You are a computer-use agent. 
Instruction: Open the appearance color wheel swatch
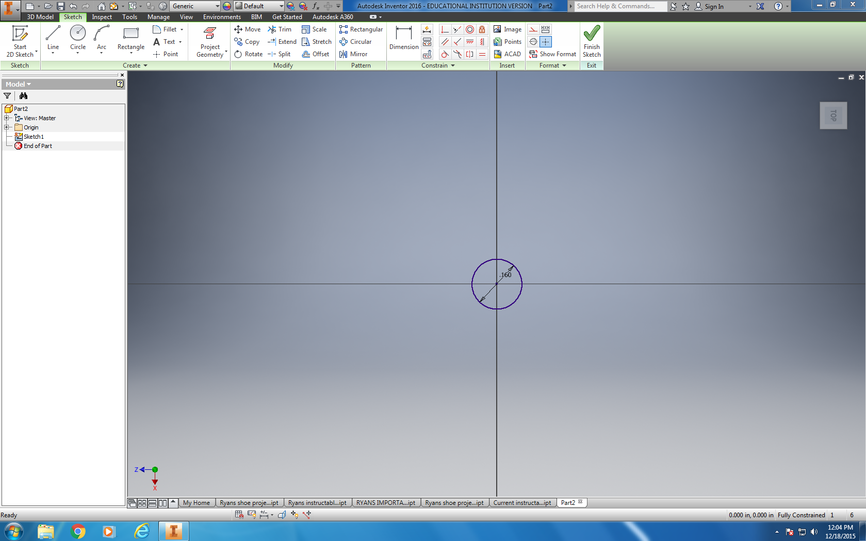coord(227,6)
